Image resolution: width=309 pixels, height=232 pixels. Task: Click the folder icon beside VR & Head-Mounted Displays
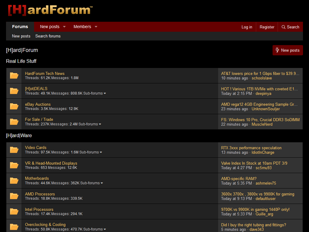coord(14,165)
